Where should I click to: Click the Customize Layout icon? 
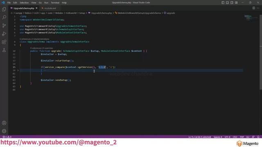[x=236, y=2]
